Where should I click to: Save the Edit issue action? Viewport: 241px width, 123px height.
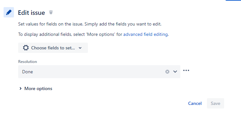pos(215,103)
